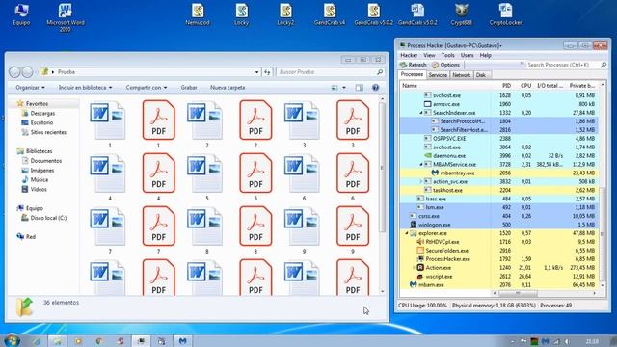Select the winlogon.exe process row
Image resolution: width=617 pixels, height=347 pixels.
point(499,225)
